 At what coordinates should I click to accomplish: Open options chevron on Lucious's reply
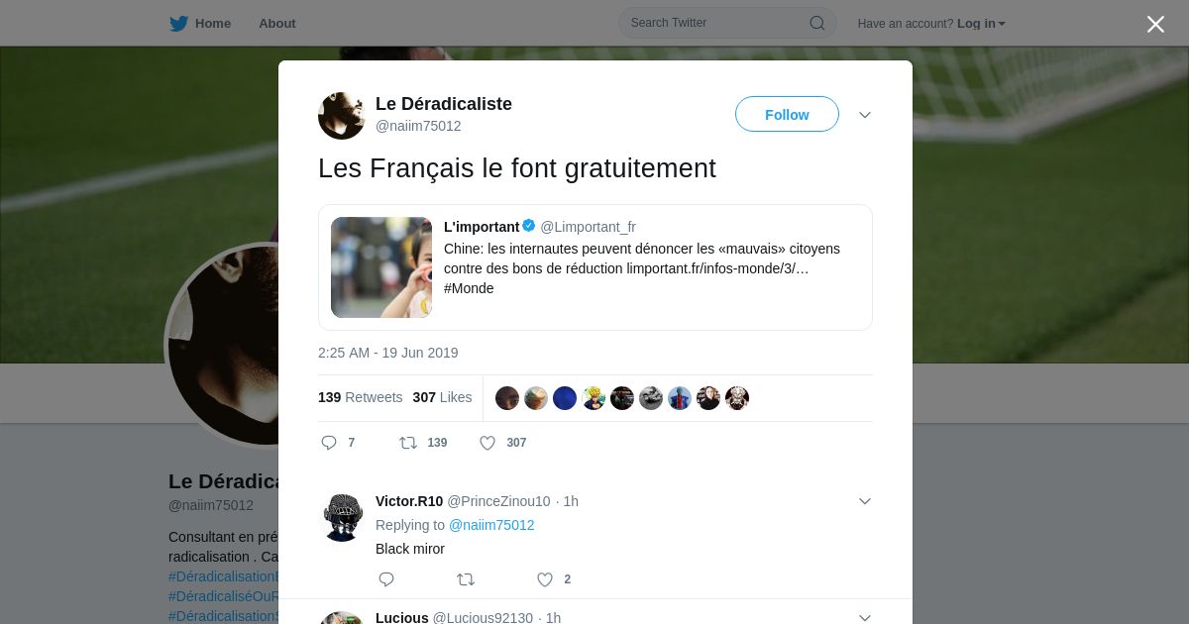pos(865,618)
